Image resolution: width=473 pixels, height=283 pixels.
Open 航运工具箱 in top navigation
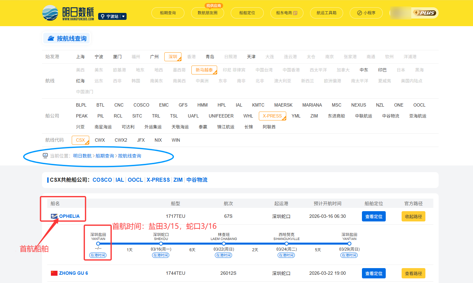326,13
